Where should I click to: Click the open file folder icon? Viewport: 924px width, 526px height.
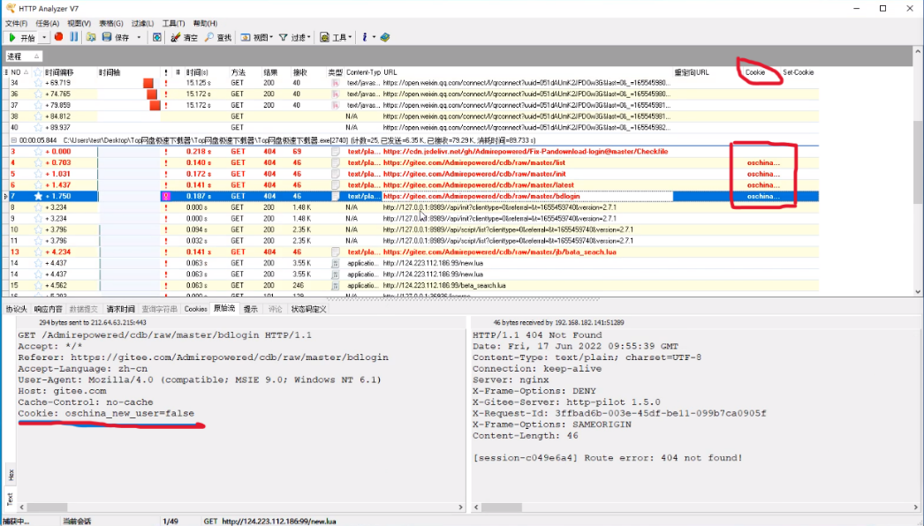point(91,37)
